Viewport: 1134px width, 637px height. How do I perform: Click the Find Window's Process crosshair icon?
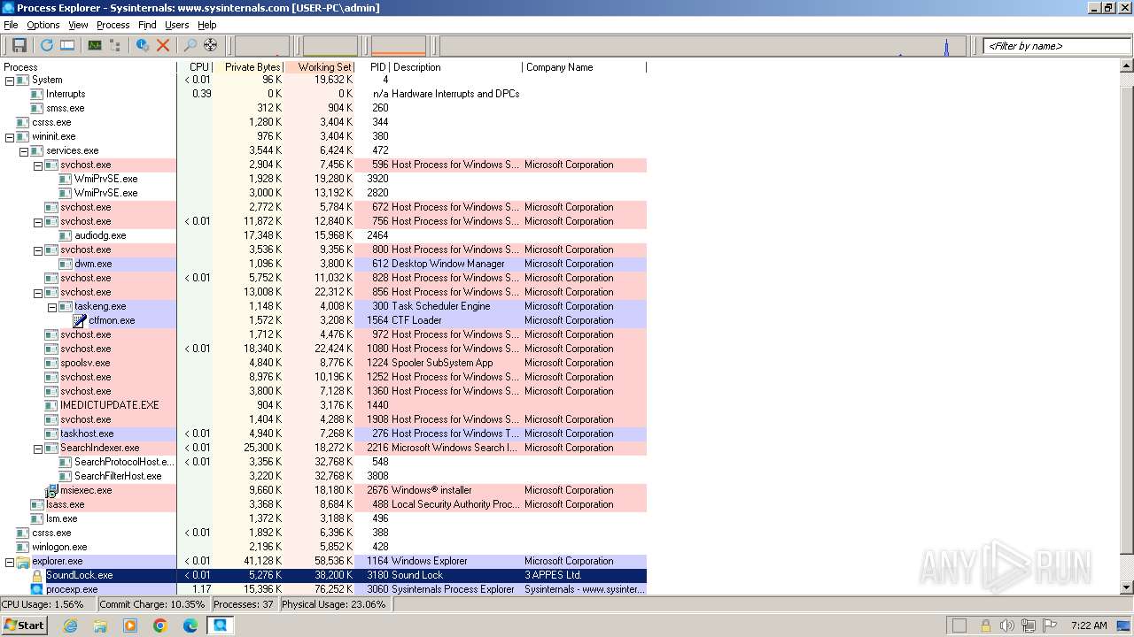(211, 45)
